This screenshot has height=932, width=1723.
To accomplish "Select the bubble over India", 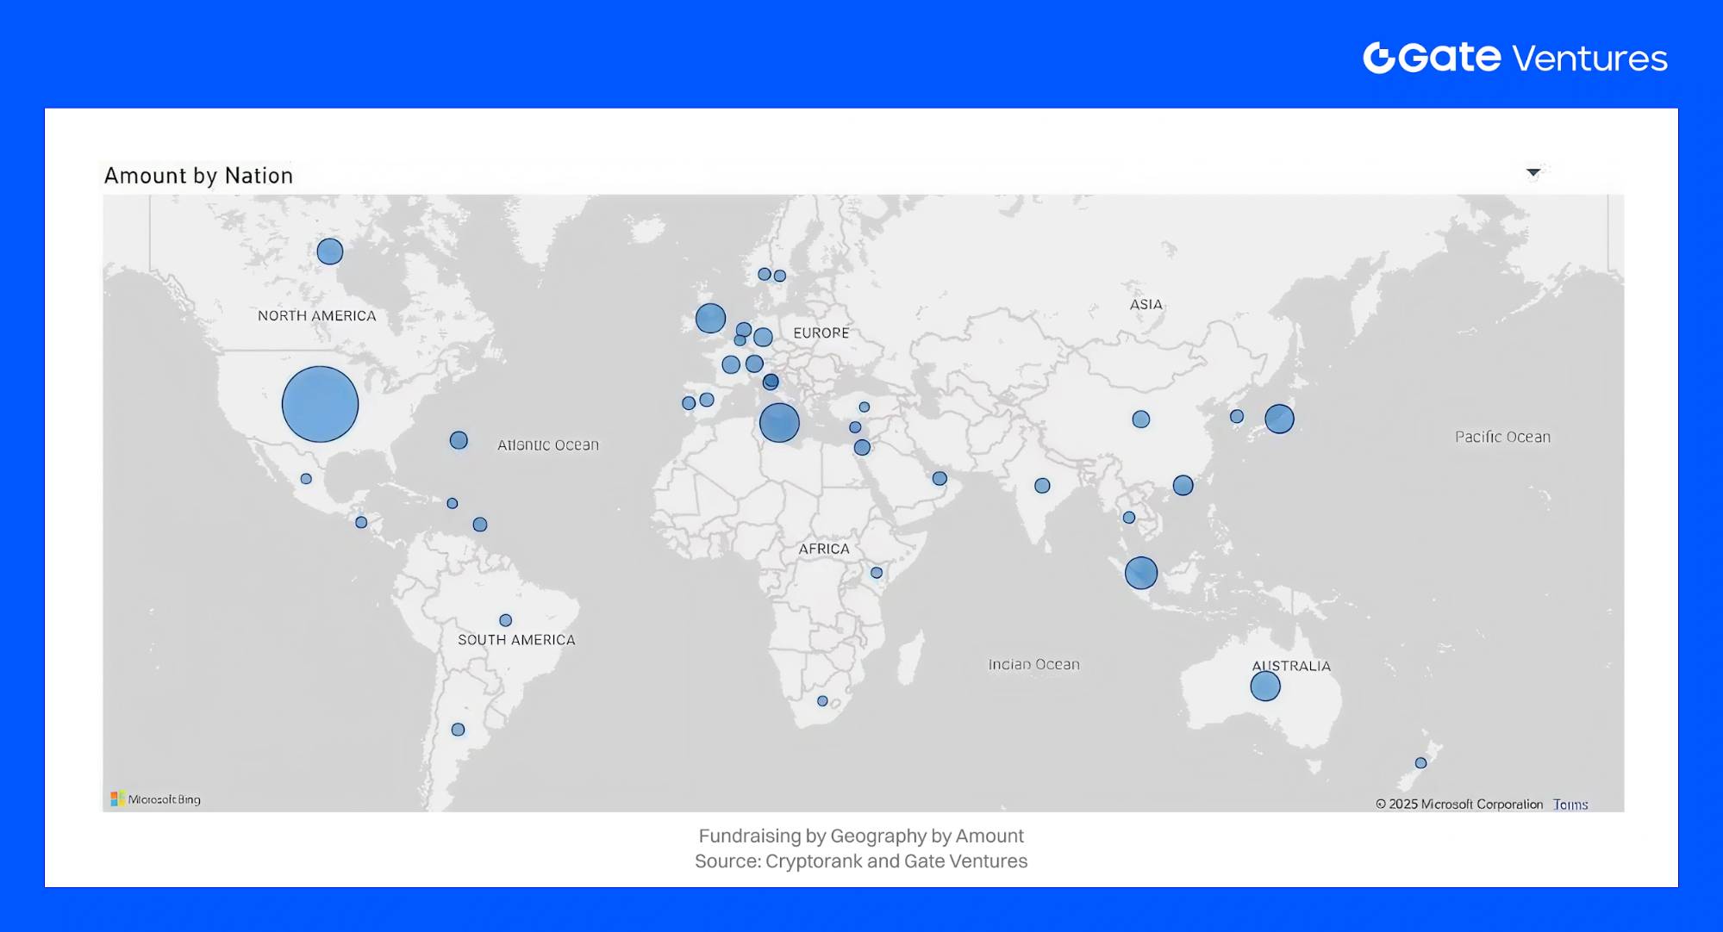I will (1042, 486).
